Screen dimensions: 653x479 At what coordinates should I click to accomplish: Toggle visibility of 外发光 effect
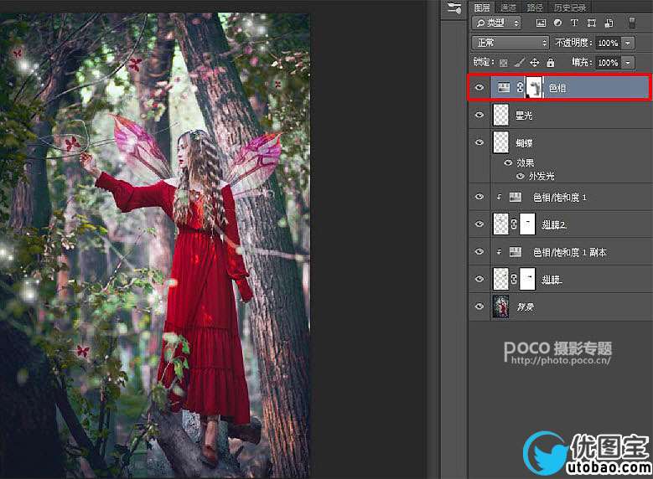click(521, 176)
